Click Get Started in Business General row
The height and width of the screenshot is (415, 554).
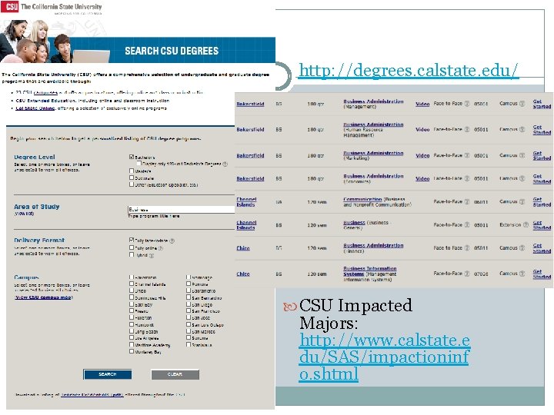542,225
